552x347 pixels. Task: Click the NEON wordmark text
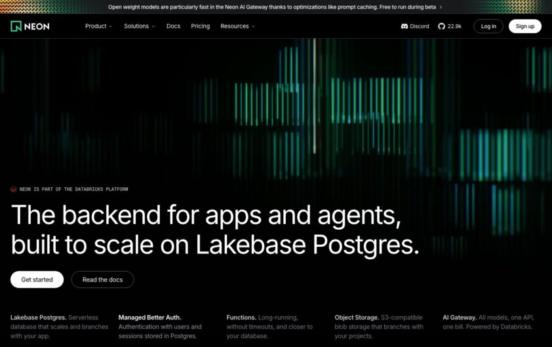tap(37, 26)
